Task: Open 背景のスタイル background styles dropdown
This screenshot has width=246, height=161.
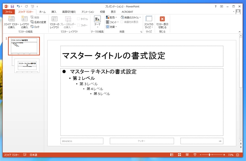Action: pyautogui.click(x=131, y=17)
